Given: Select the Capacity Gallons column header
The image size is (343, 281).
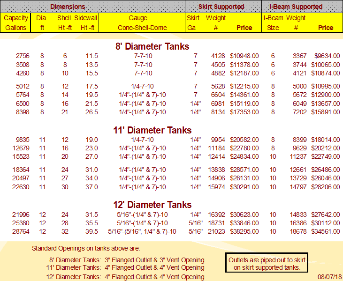Looking at the screenshot, I should click(15, 22).
